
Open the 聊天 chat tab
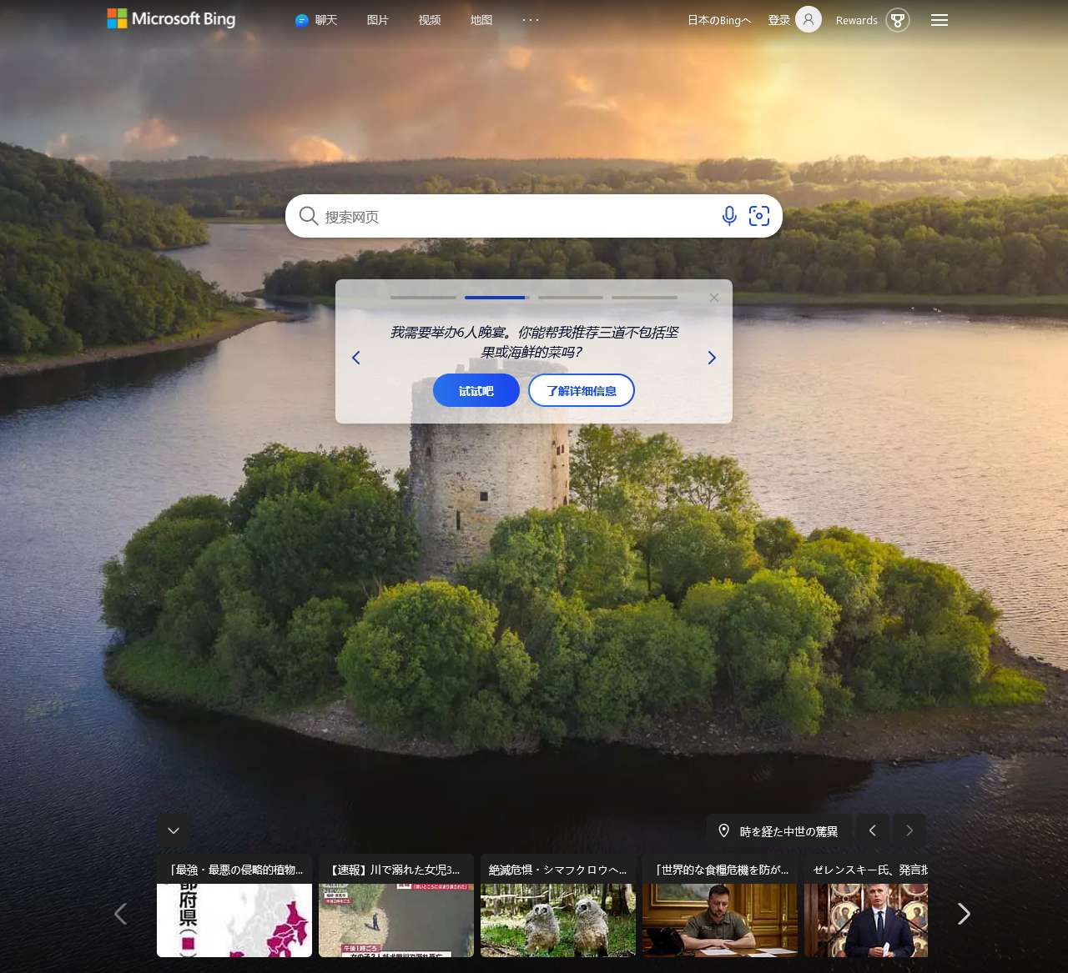[x=316, y=20]
